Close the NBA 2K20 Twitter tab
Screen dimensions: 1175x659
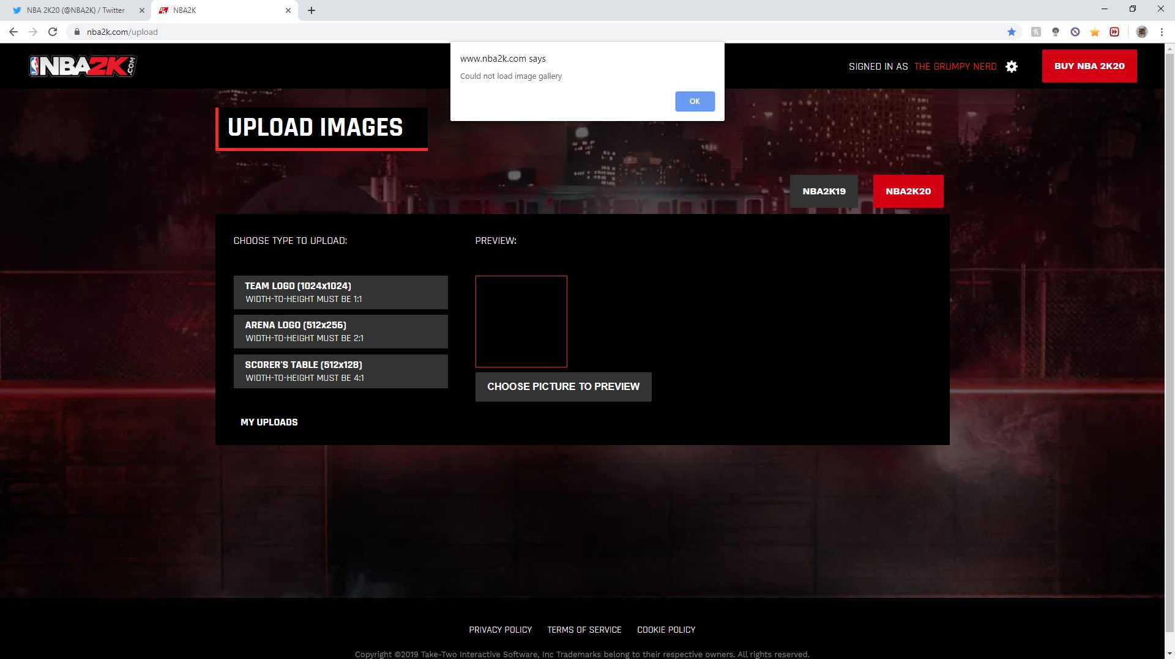(142, 10)
